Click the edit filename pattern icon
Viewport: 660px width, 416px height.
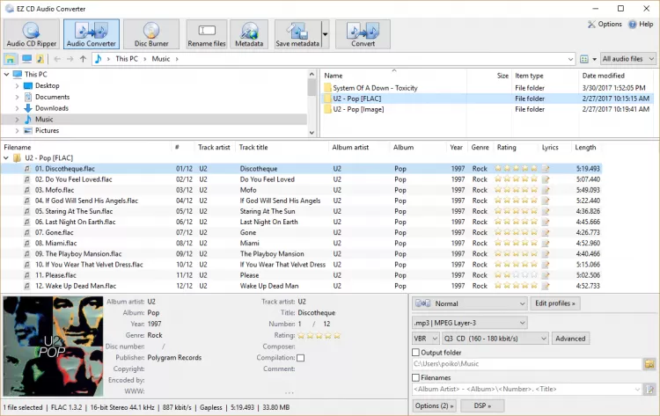(649, 390)
